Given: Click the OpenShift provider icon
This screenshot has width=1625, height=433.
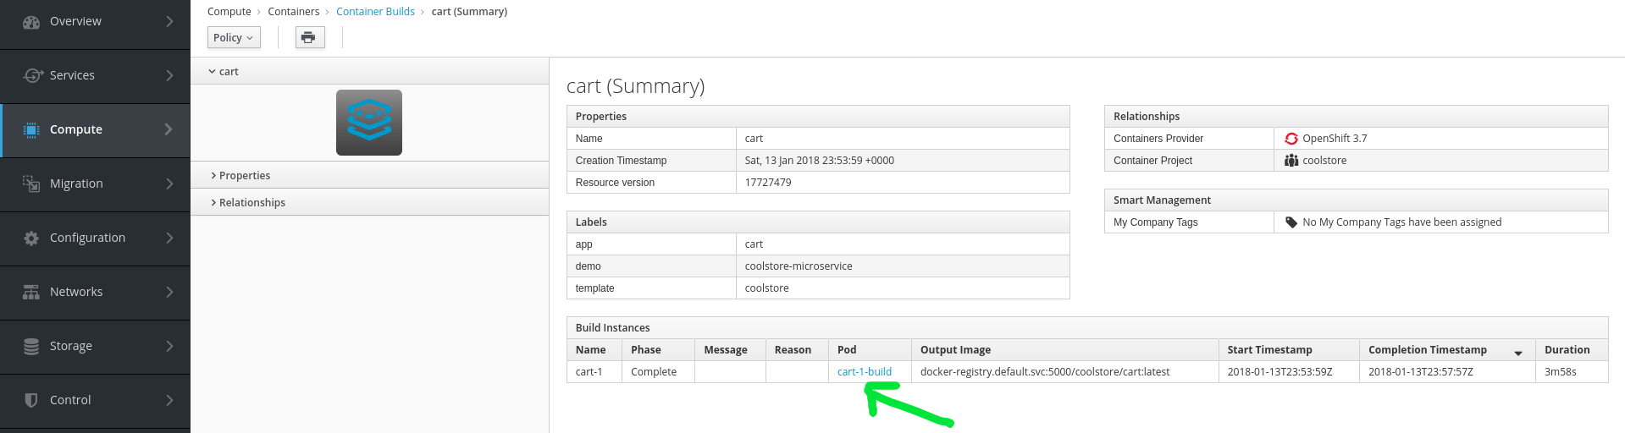Looking at the screenshot, I should [x=1291, y=139].
